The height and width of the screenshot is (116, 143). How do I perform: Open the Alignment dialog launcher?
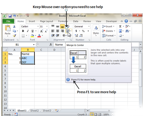(x=71, y=40)
